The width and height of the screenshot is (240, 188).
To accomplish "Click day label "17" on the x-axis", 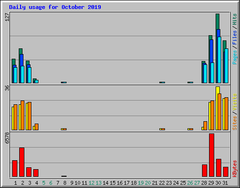I will click(x=127, y=183).
